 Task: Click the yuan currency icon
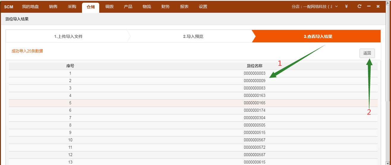(346, 7)
